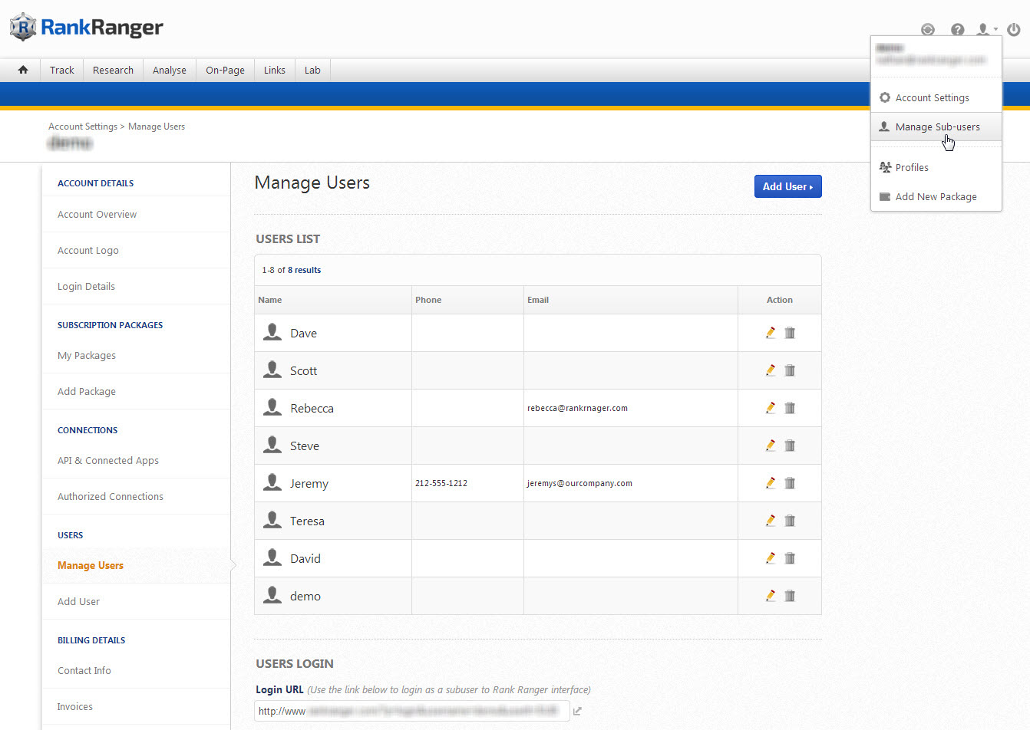Open Invoices in the billing section
The height and width of the screenshot is (730, 1030).
tap(75, 707)
